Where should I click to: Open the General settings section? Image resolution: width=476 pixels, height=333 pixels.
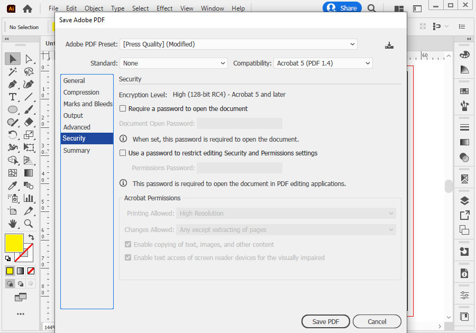click(74, 81)
